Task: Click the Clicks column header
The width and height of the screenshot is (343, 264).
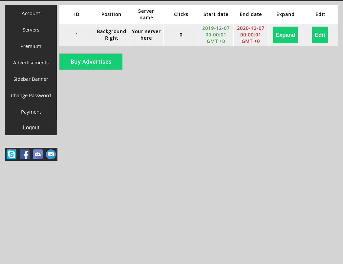Action: [181, 14]
